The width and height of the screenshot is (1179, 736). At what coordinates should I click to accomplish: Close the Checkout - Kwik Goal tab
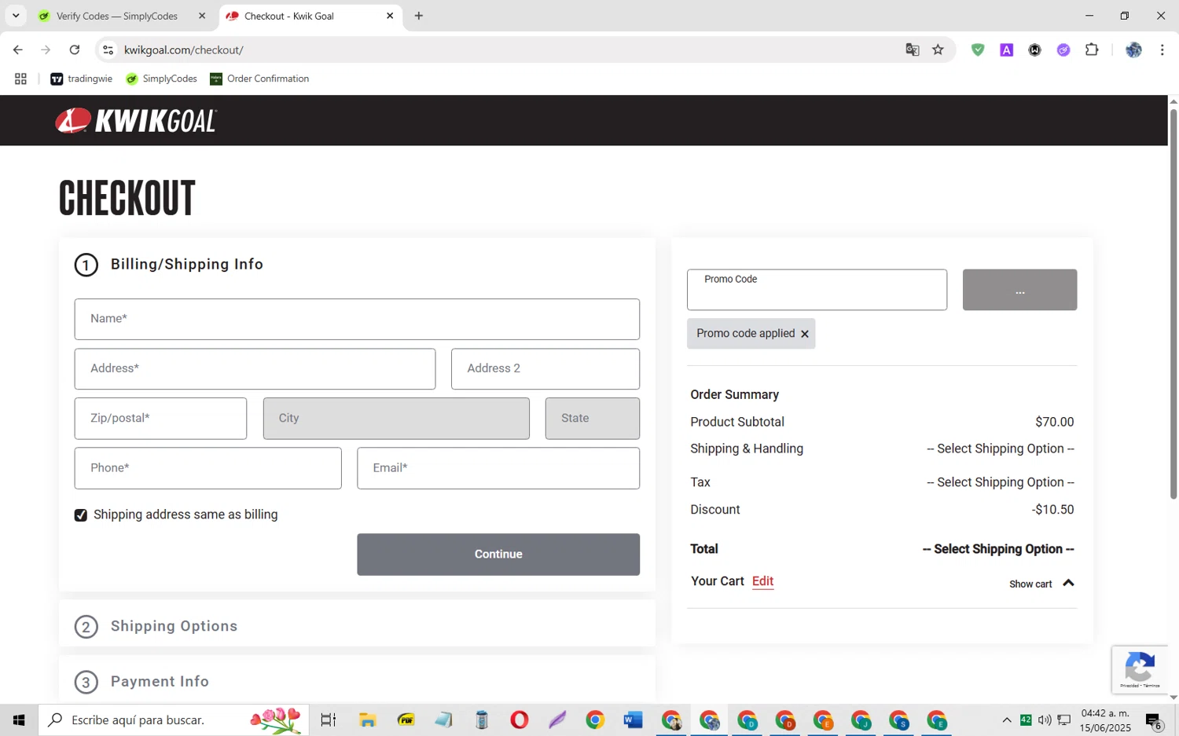pos(390,16)
